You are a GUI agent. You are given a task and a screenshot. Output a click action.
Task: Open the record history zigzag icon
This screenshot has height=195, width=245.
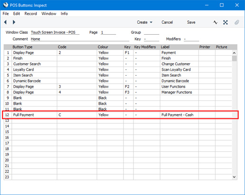click(x=215, y=22)
